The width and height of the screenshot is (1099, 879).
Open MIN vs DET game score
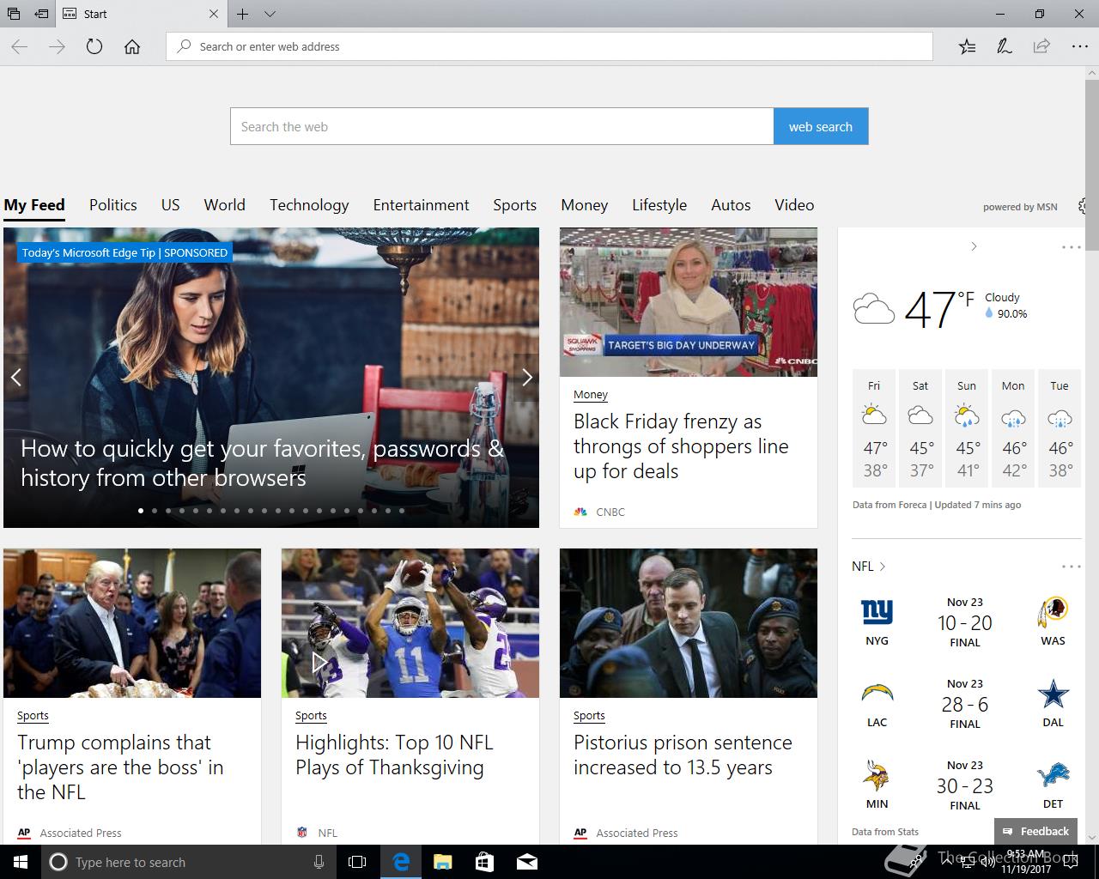coord(965,785)
